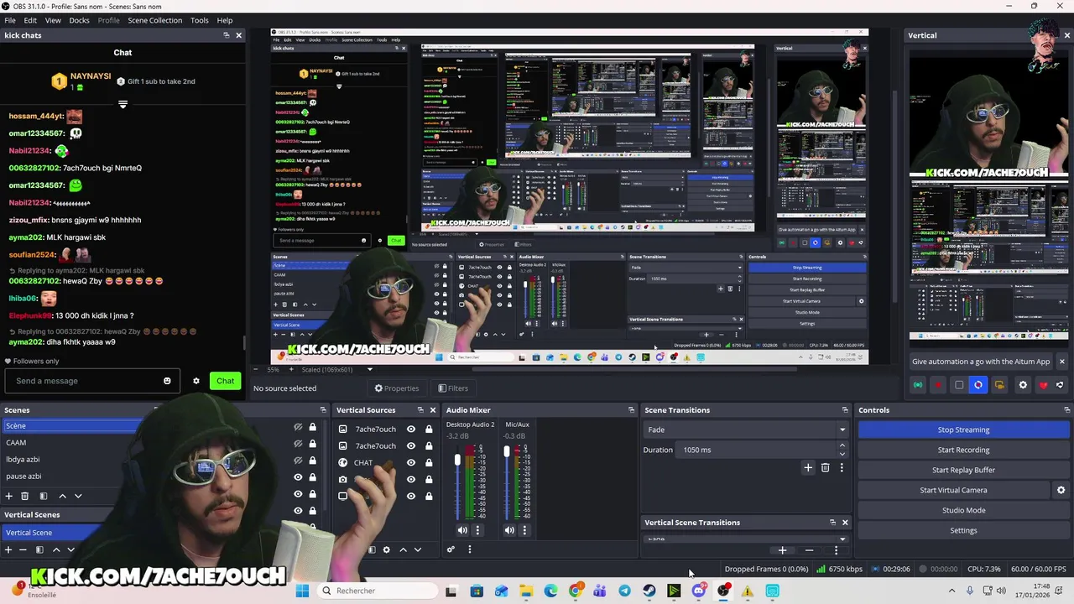The height and width of the screenshot is (604, 1074).
Task: Increase transition Duration with up arrow
Action: [842, 446]
